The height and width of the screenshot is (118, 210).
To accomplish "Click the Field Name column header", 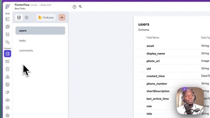I will click(x=153, y=38).
